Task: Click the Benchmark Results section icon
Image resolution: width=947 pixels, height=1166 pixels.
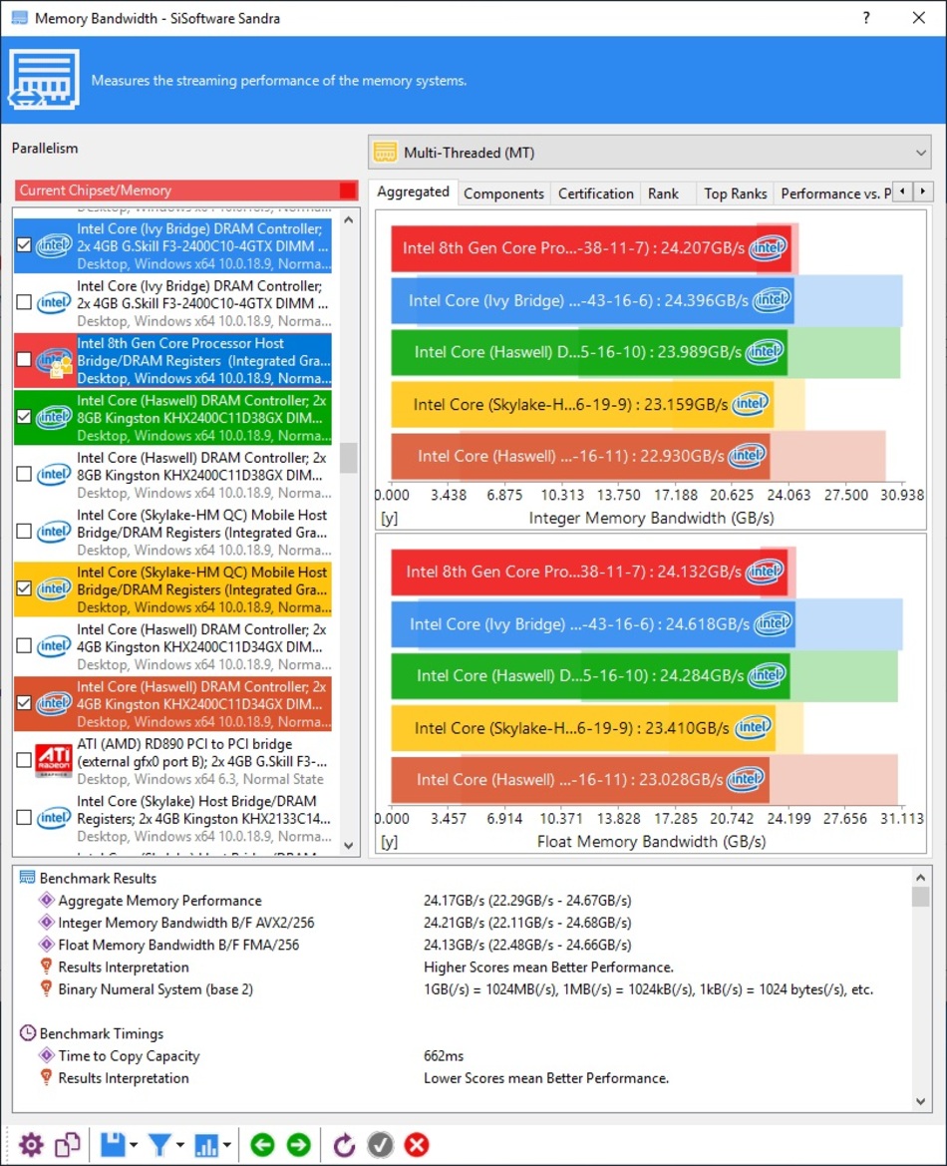Action: point(28,878)
